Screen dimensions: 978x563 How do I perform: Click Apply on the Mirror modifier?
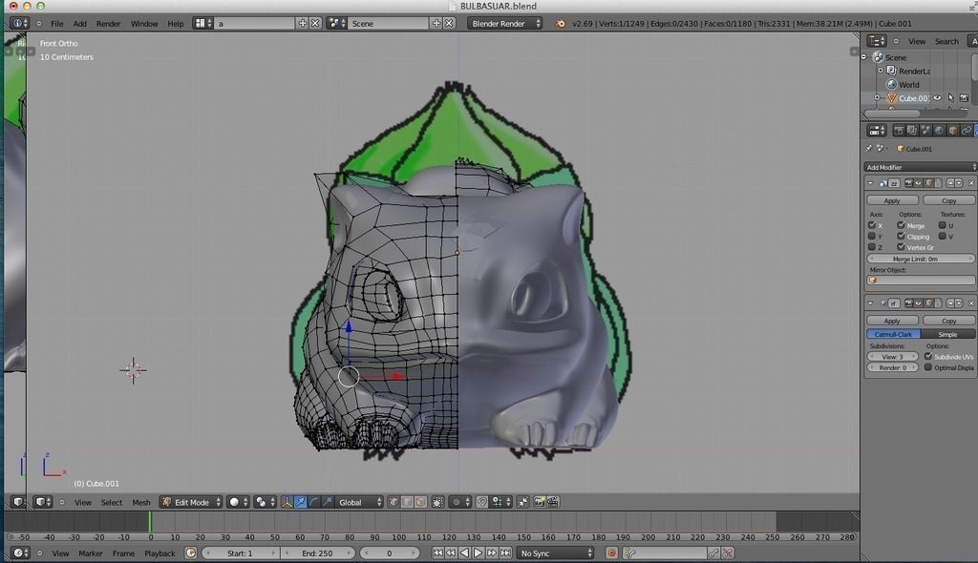[892, 200]
